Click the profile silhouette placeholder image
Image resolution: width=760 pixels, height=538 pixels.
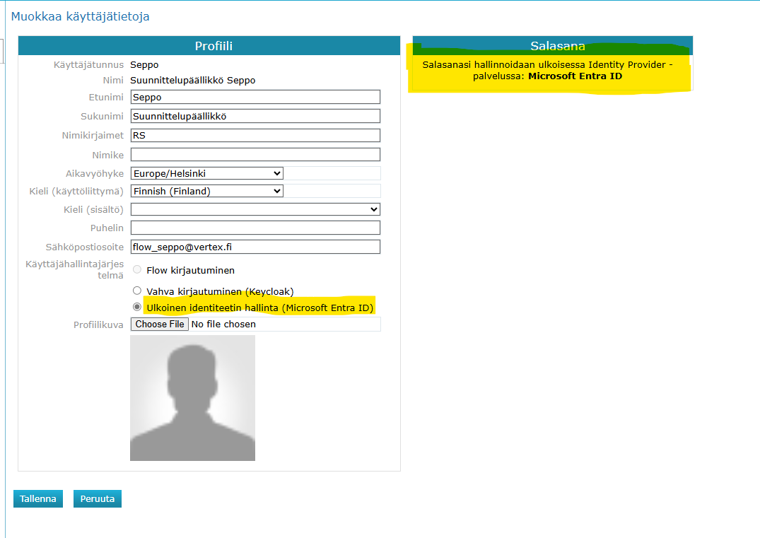pyautogui.click(x=192, y=398)
